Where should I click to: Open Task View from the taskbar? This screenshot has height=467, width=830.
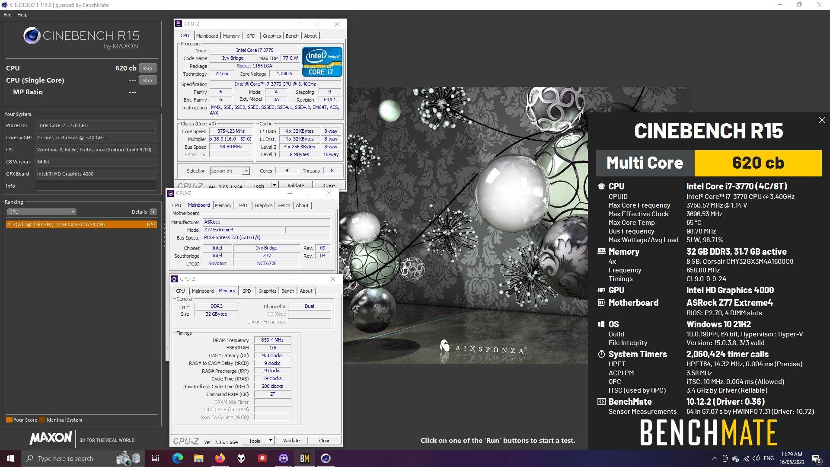[156, 458]
